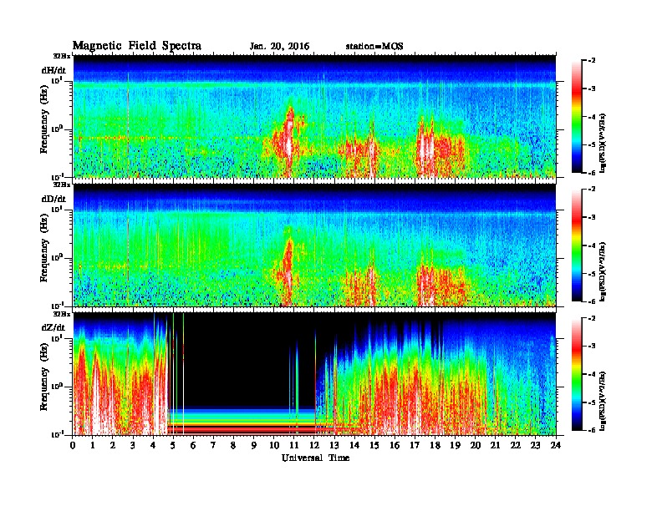Click the "1" hour tick label

93,446
